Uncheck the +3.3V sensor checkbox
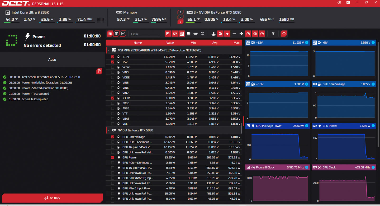 pos(113,98)
